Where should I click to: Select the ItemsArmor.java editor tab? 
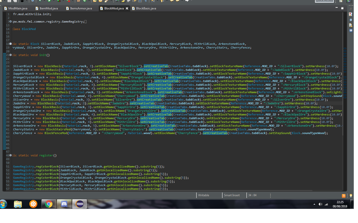81,8
